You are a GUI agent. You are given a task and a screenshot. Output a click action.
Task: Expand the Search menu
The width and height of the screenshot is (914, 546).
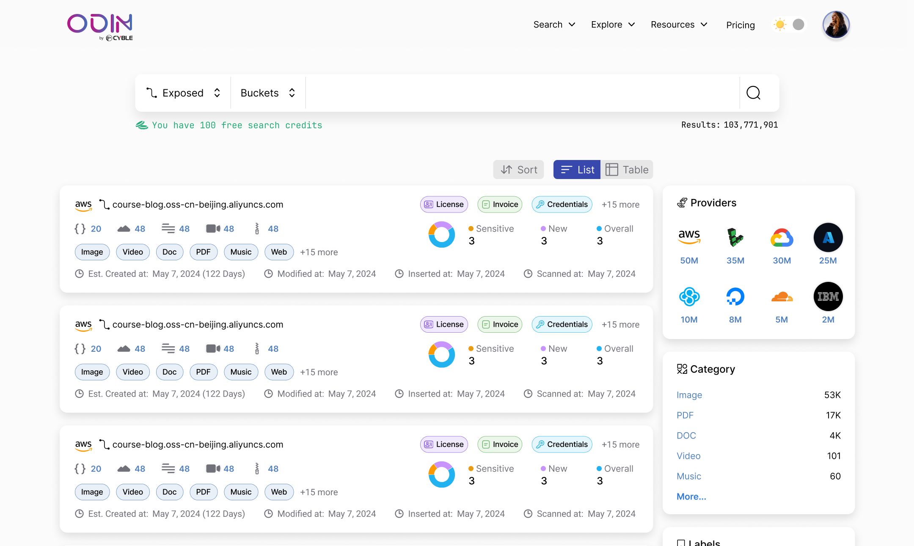click(554, 25)
